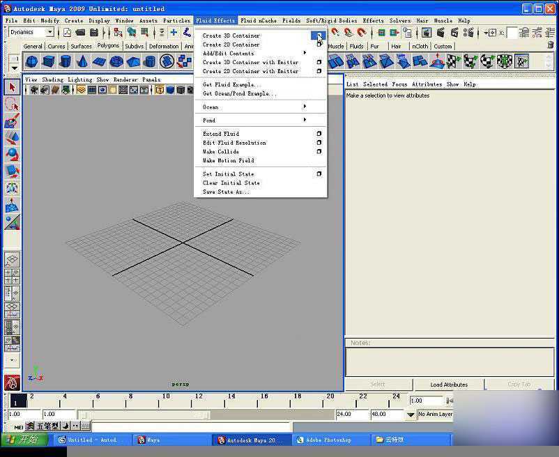Pick the Rotate tool in toolbox
559x457 pixels.
(x=12, y=155)
